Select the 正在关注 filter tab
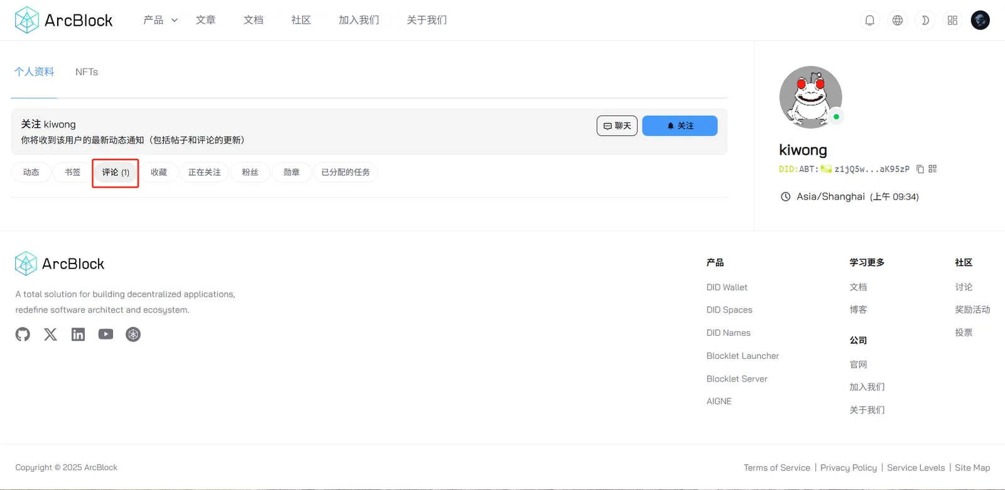Screen dimensions: 1005x490 (205, 172)
